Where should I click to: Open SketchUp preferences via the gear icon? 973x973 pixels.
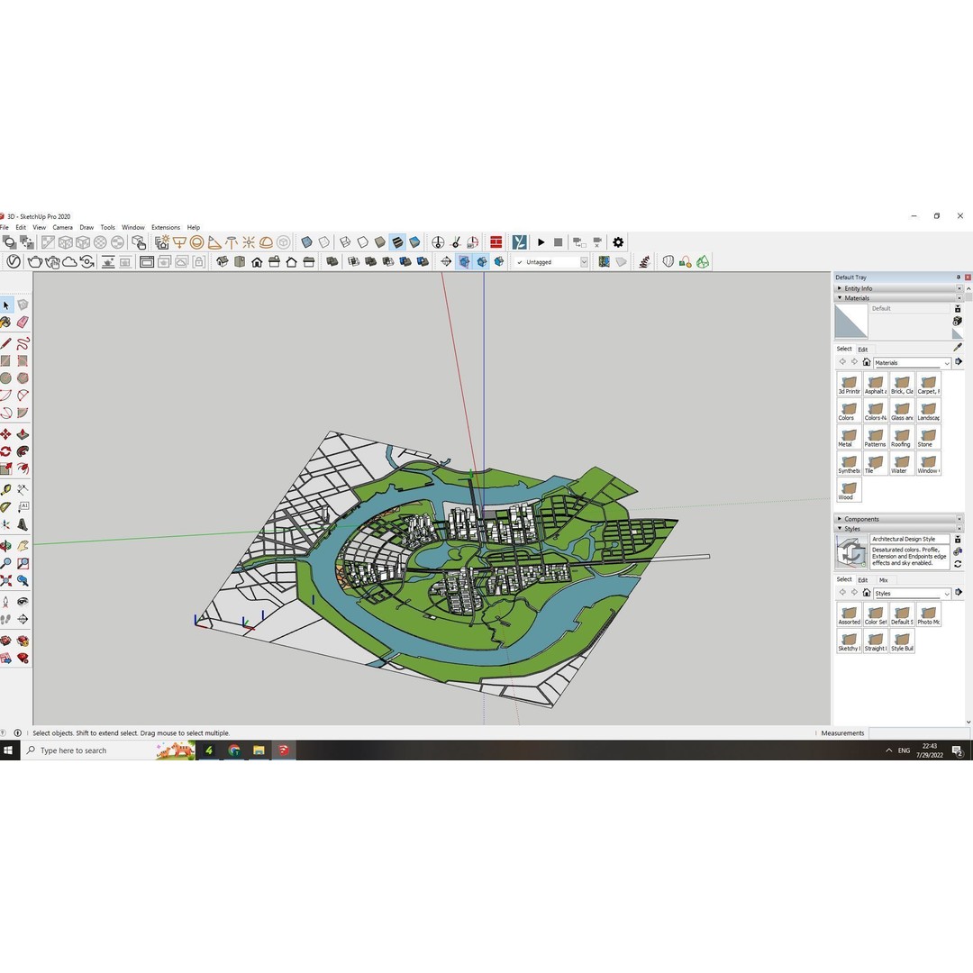(619, 242)
